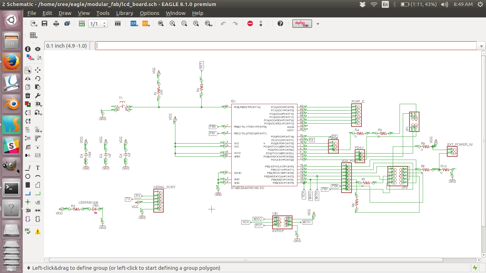Select the Move tool
Screen dimensions: 486x273
(38, 70)
